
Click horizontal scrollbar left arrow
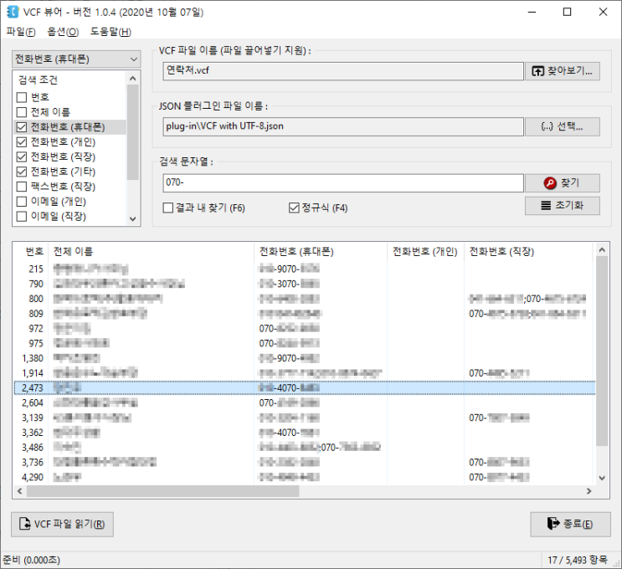coord(20,491)
